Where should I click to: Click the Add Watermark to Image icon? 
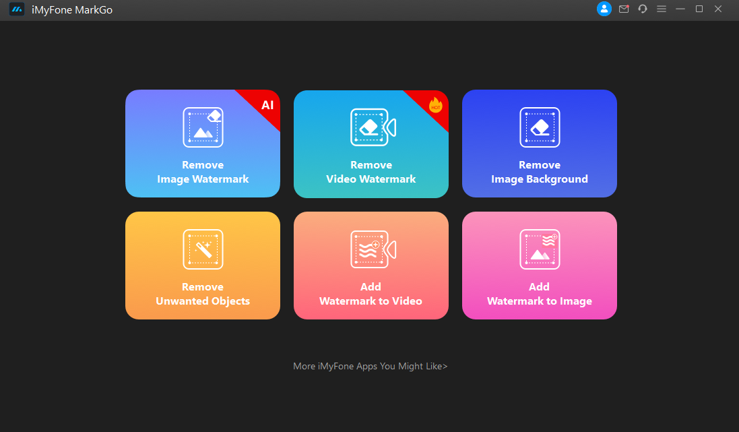coord(540,249)
